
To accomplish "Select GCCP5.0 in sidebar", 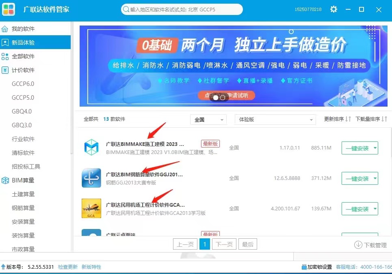I will (x=23, y=98).
